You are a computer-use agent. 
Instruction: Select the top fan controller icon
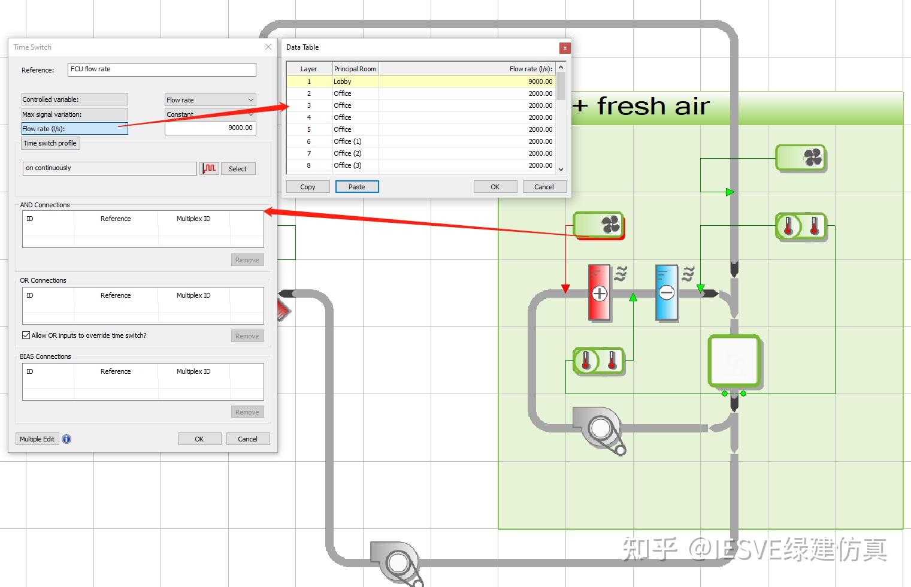click(x=801, y=158)
